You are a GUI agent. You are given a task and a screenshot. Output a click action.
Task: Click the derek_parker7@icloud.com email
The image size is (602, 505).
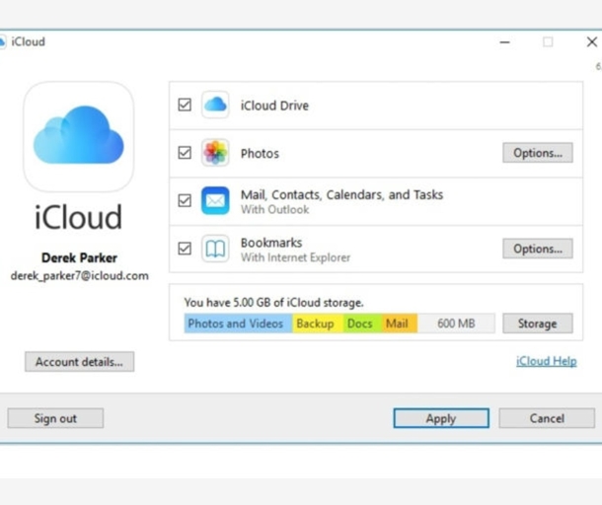pyautogui.click(x=80, y=276)
